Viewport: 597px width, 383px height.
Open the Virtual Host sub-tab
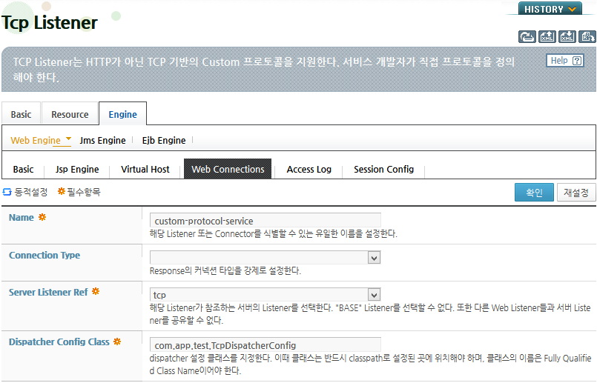[145, 169]
